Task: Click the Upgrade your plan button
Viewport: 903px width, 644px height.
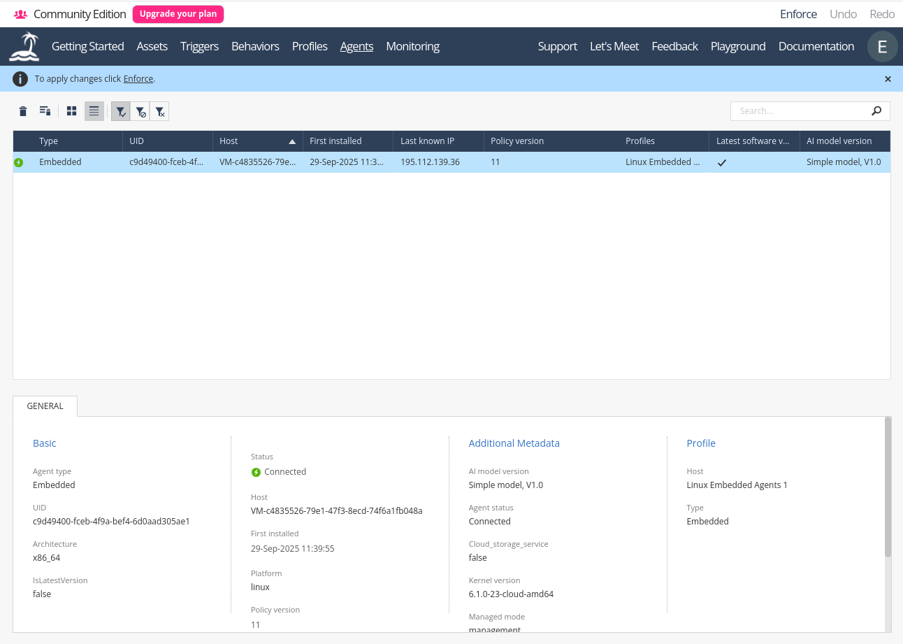Action: [x=178, y=14]
